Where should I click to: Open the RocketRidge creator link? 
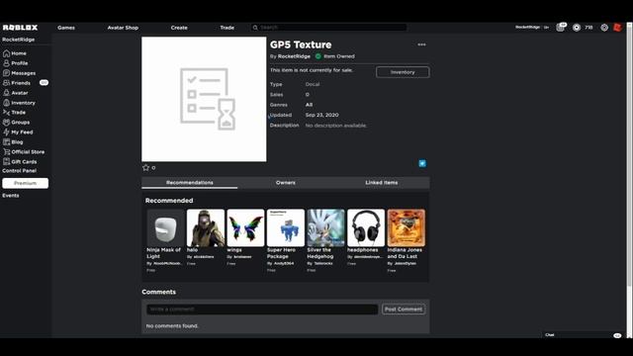[x=294, y=56]
